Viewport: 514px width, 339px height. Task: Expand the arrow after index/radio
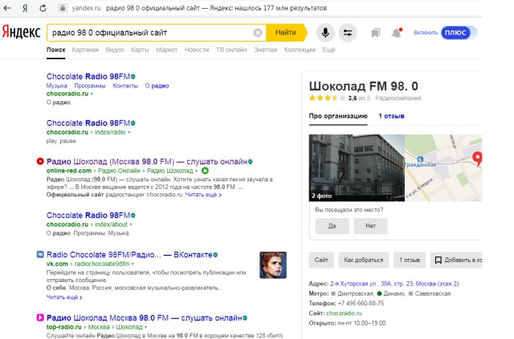(129, 132)
